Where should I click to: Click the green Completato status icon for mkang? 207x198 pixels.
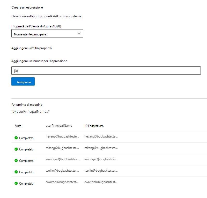16,149
